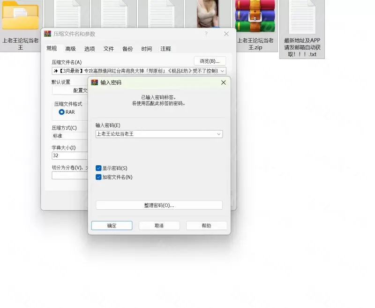375x308 pixels.
Task: Open the 压缩文件名(A) dropdown list
Action: [x=222, y=71]
